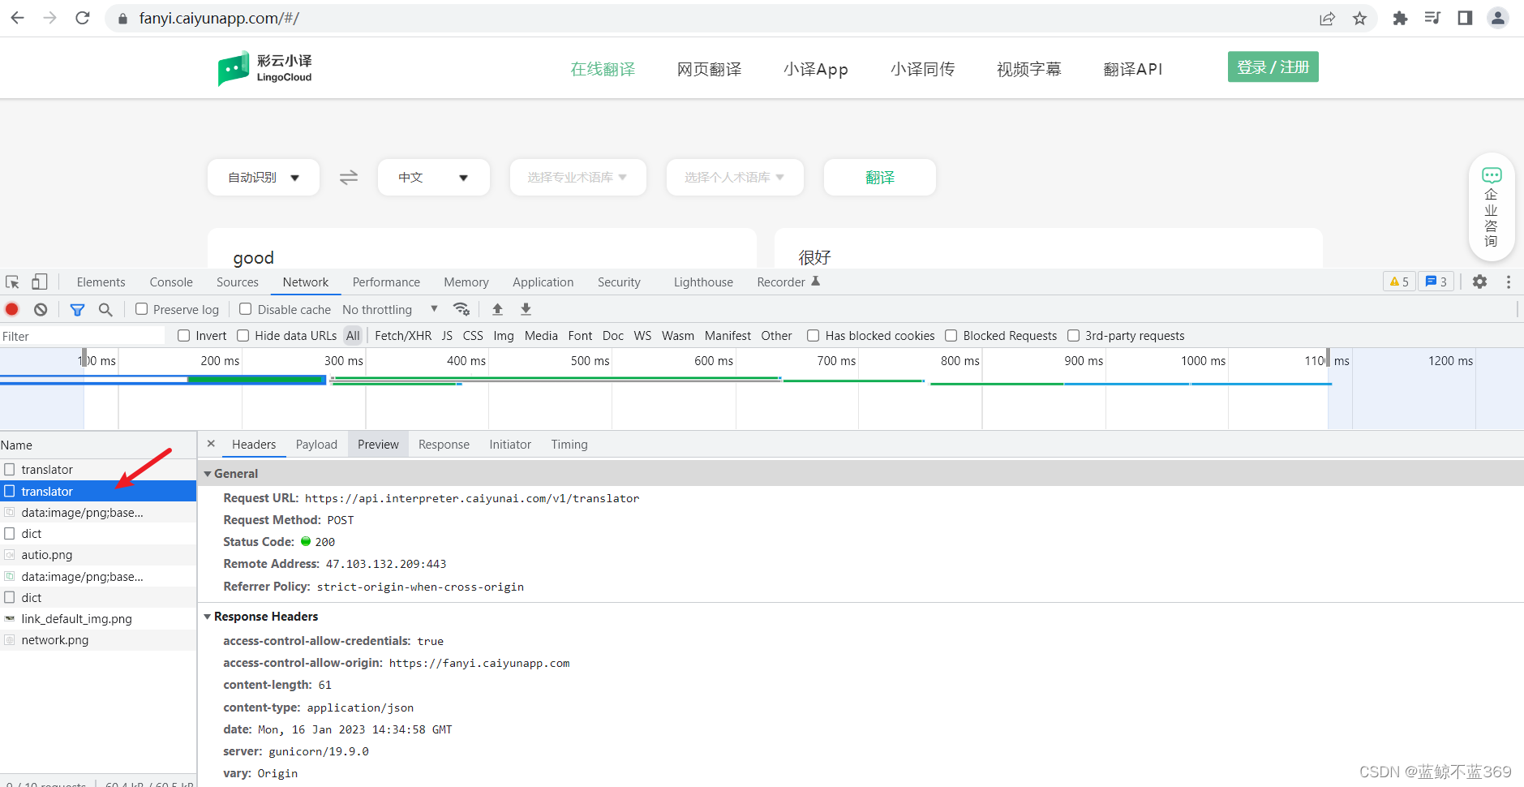This screenshot has height=787, width=1524.
Task: Stop recording network log
Action: coord(12,309)
